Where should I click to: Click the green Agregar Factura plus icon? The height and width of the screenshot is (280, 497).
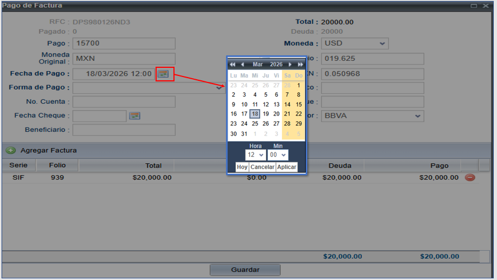pyautogui.click(x=10, y=150)
